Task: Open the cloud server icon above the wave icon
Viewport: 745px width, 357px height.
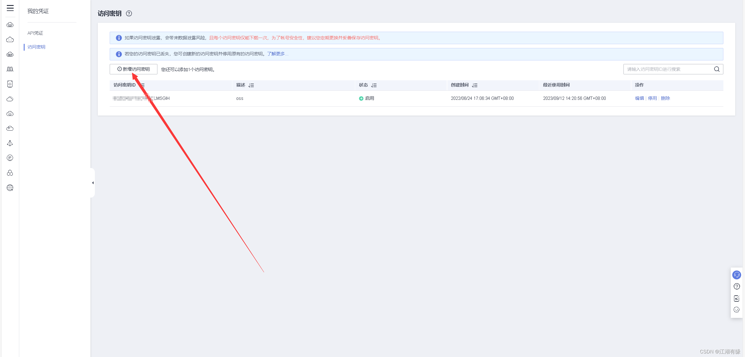Action: tap(10, 54)
